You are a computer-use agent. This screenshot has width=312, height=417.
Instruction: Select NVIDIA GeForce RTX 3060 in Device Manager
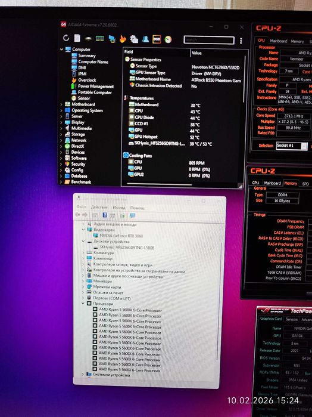click(x=121, y=236)
